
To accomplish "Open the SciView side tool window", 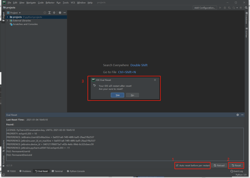I will coord(246,33).
